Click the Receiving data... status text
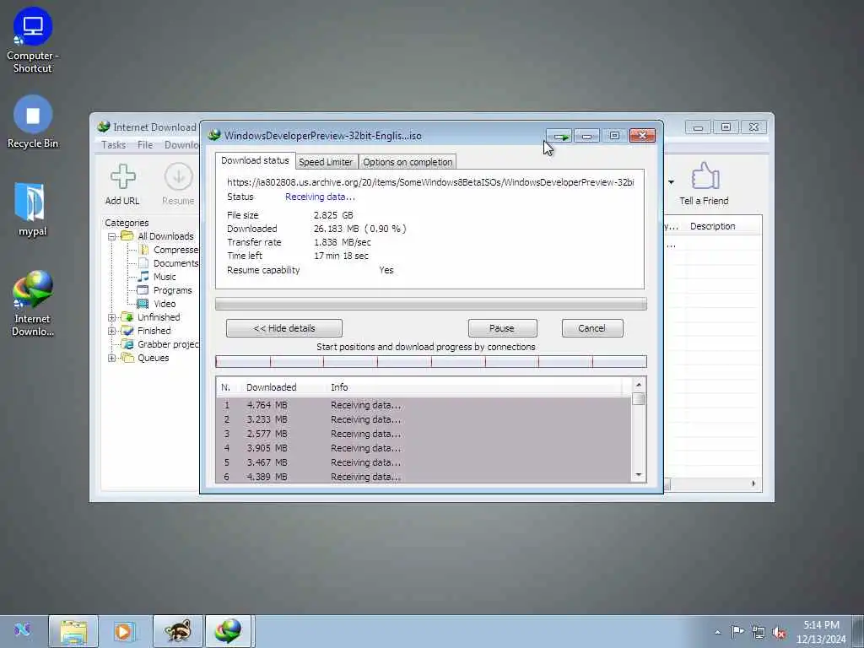 [320, 197]
